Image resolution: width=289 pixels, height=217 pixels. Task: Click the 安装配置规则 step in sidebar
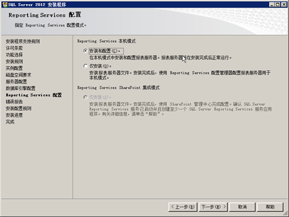[x=19, y=108]
